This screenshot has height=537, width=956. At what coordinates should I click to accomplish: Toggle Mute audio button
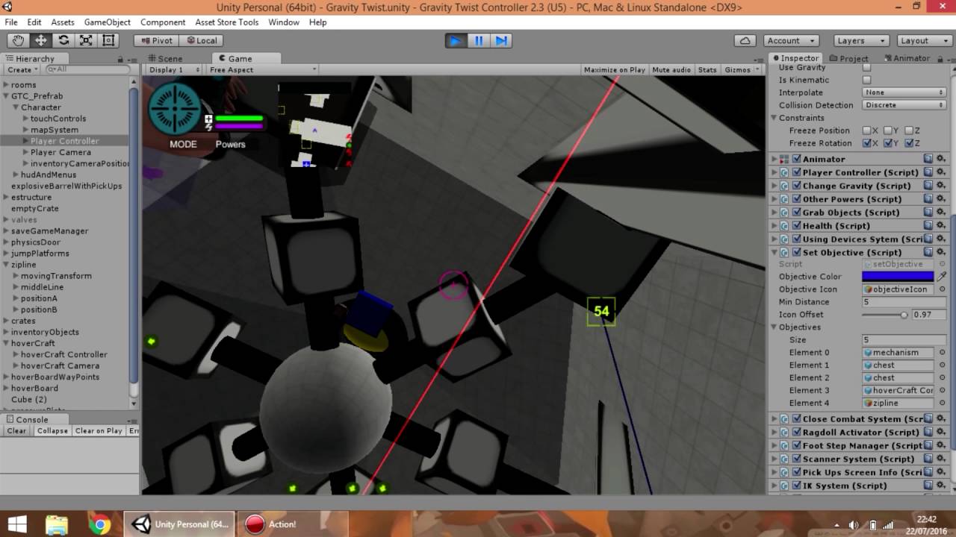671,69
